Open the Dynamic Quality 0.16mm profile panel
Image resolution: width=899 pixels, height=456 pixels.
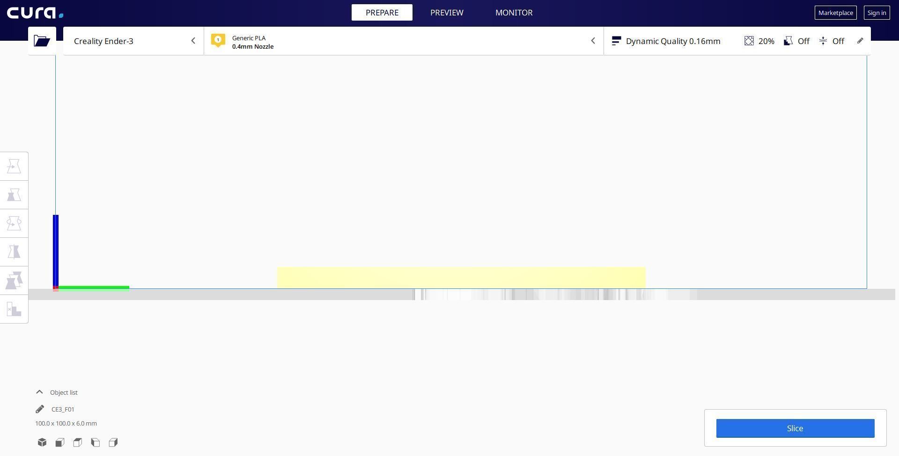tap(737, 41)
